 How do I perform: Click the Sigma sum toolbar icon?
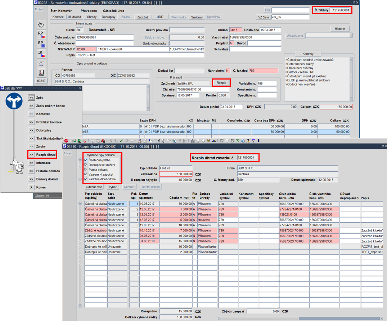click(x=232, y=141)
